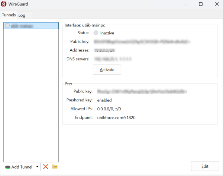Click the Preshared key value enabled
Image resolution: width=223 pixels, height=176 pixels.
[104, 100]
